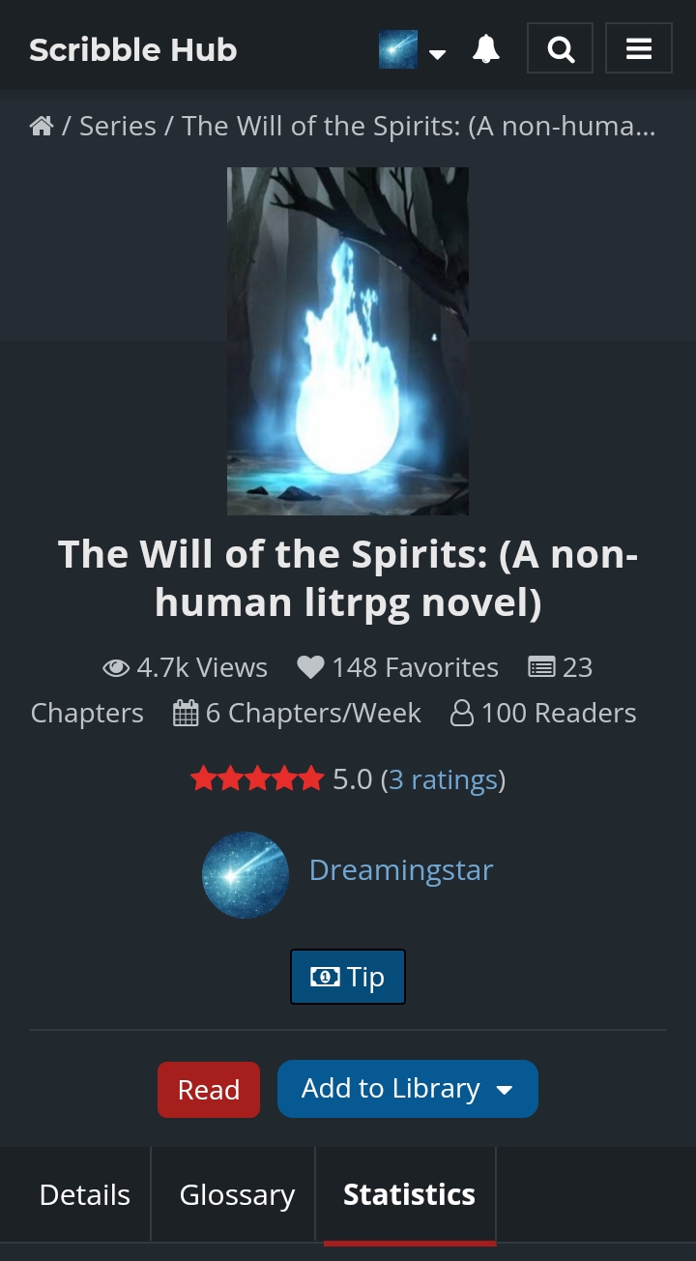This screenshot has height=1261, width=696.
Task: Select the Statistics tab
Action: pos(409,1194)
